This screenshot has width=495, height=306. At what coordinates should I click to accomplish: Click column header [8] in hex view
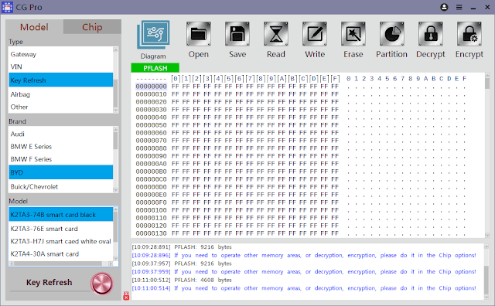point(261,79)
